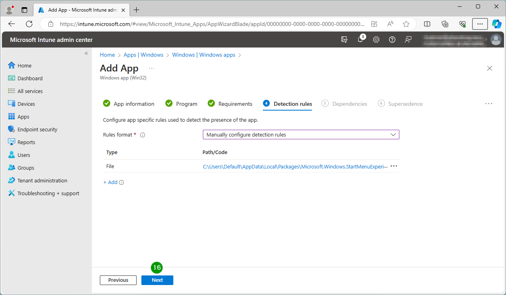Viewport: 506px width, 295px height.
Task: Click the help question mark icon
Action: [x=392, y=40]
